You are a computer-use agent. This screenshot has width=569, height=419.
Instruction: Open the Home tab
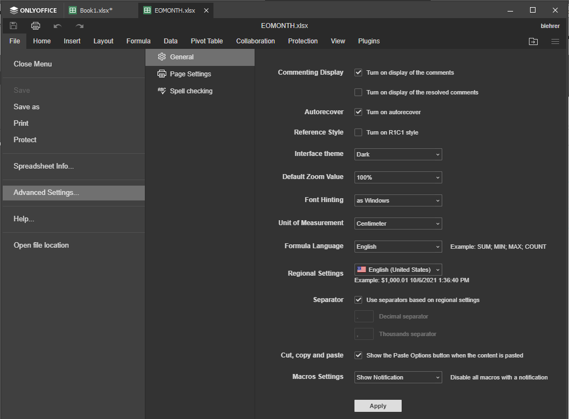pos(42,41)
